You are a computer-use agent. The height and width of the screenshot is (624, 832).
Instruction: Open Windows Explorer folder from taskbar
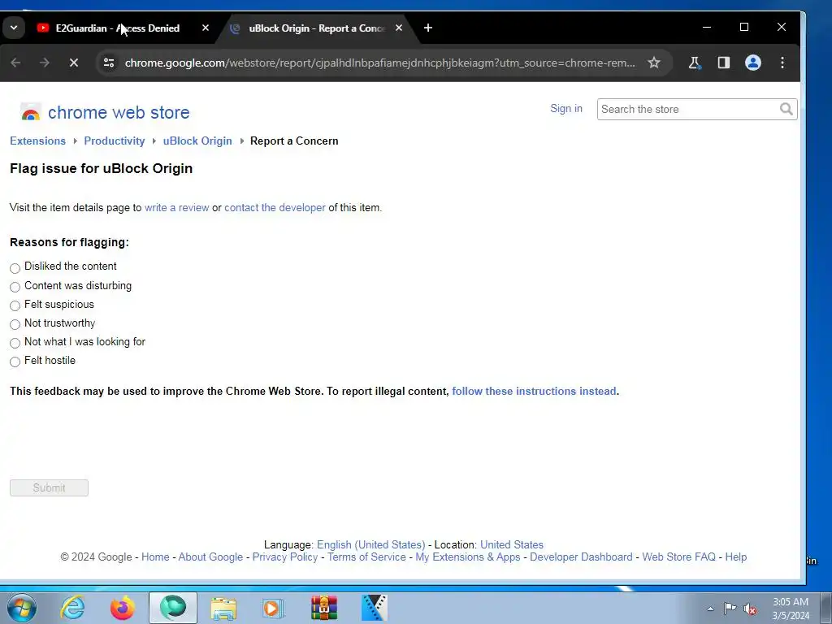click(223, 608)
